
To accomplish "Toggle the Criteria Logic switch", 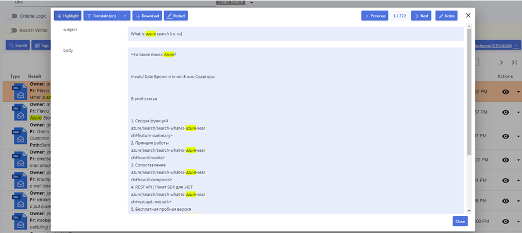I will pyautogui.click(x=13, y=16).
